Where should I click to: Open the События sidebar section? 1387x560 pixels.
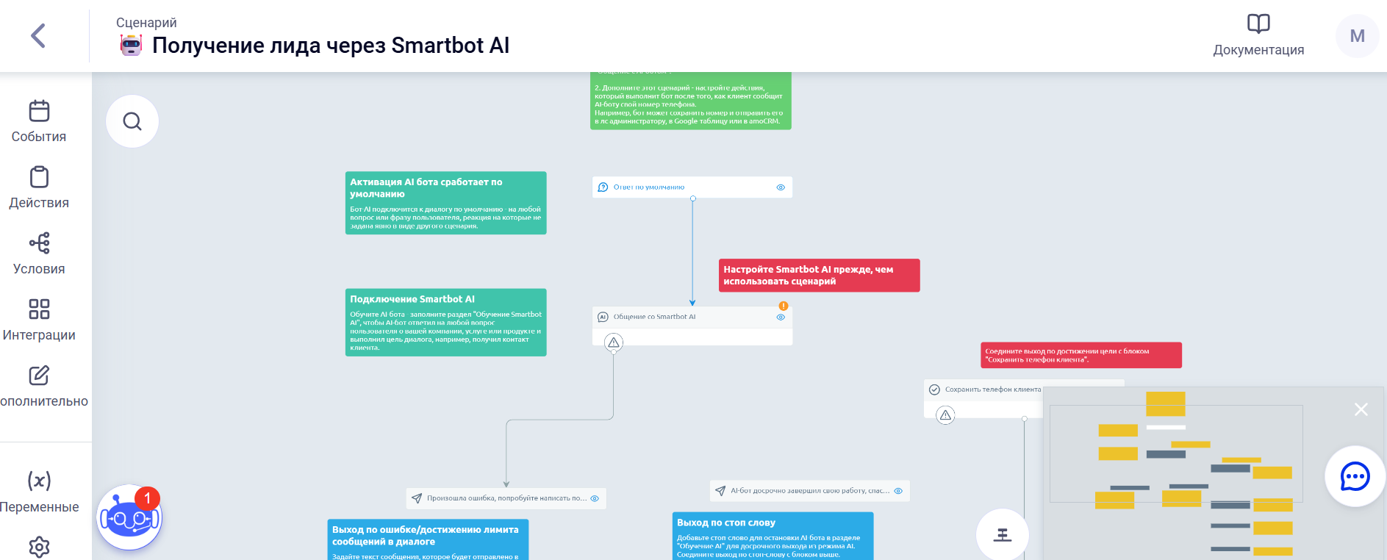(x=39, y=121)
